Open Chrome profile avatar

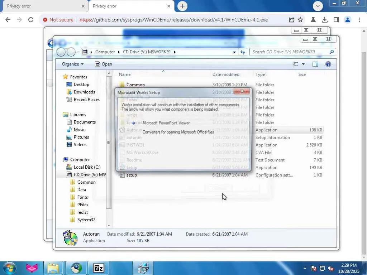348,20
